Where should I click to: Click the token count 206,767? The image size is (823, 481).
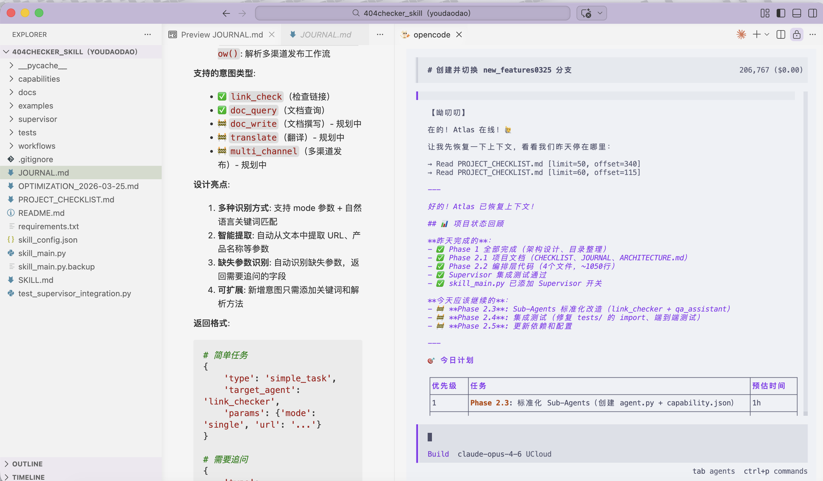[754, 70]
